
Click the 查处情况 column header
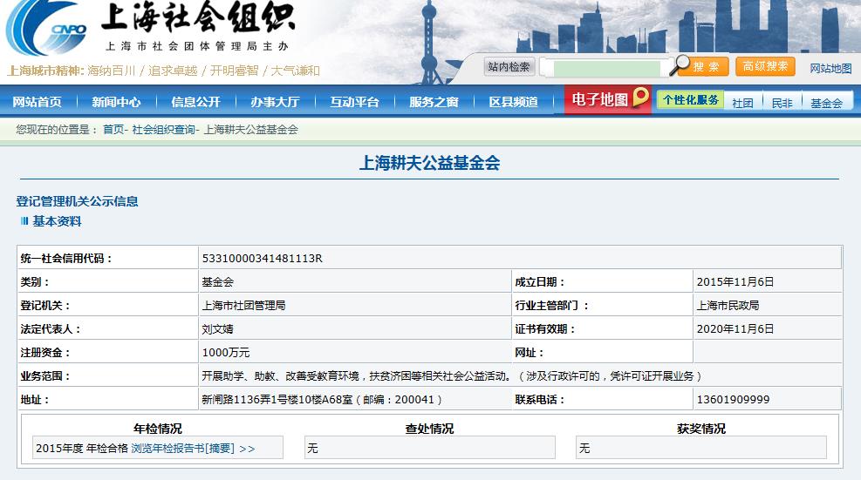coord(429,429)
